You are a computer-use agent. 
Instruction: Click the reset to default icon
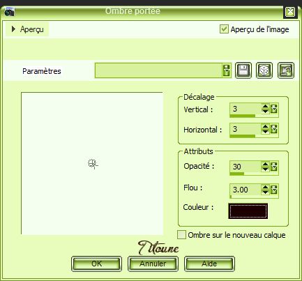[286, 70]
